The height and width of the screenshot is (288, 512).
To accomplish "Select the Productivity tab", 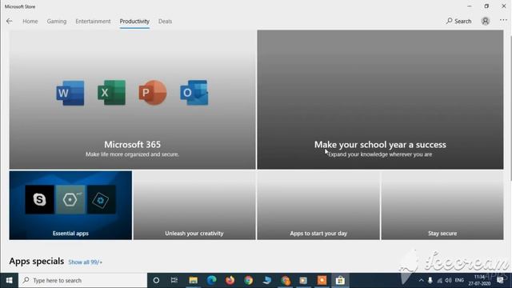I will pos(134,22).
